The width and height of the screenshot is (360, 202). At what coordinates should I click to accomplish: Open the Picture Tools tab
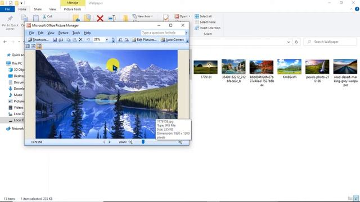coord(73,9)
